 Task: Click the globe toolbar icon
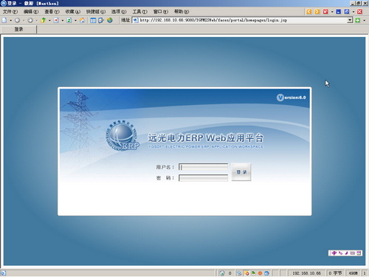coord(110,20)
